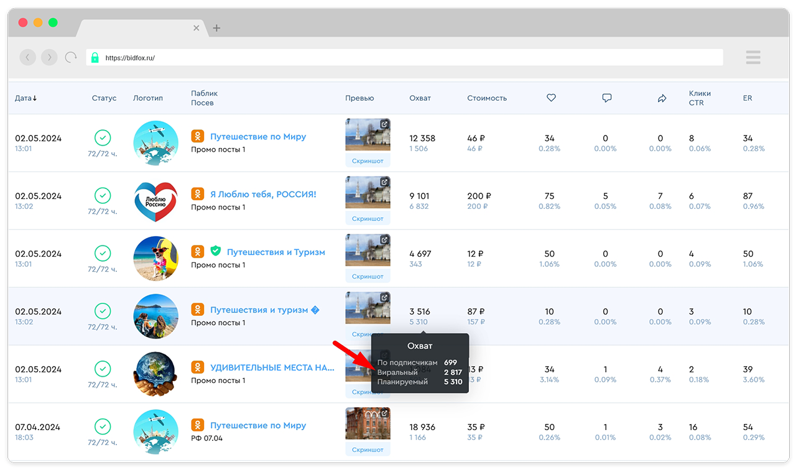Click reach value 12 358
796x470 pixels.
[422, 138]
